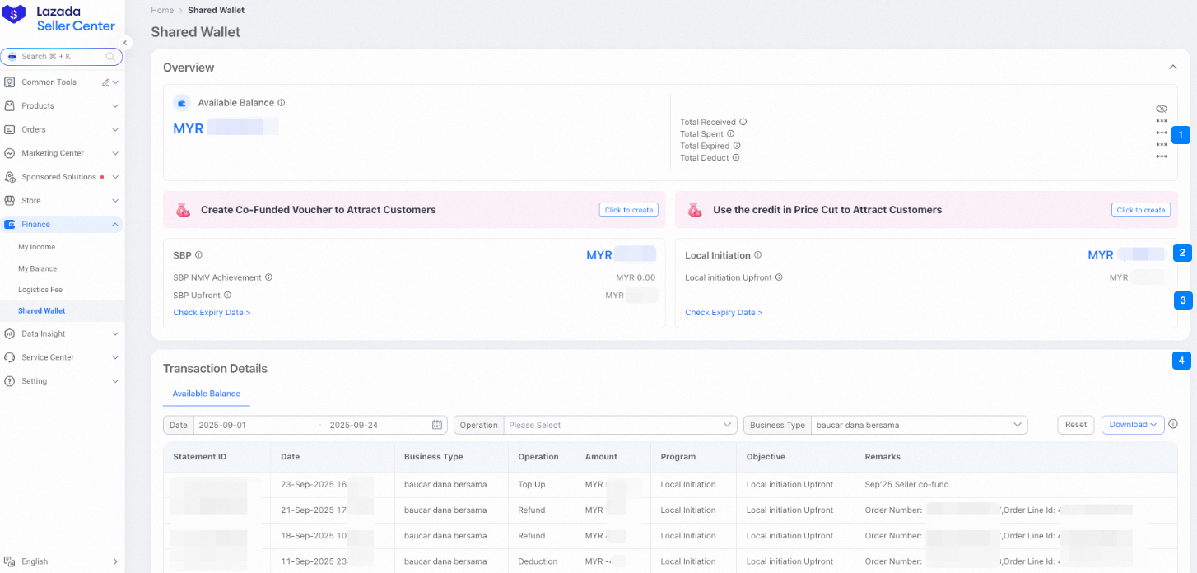The height and width of the screenshot is (573, 1197).
Task: Collapse the Overview section with the chevron
Action: 1173,68
